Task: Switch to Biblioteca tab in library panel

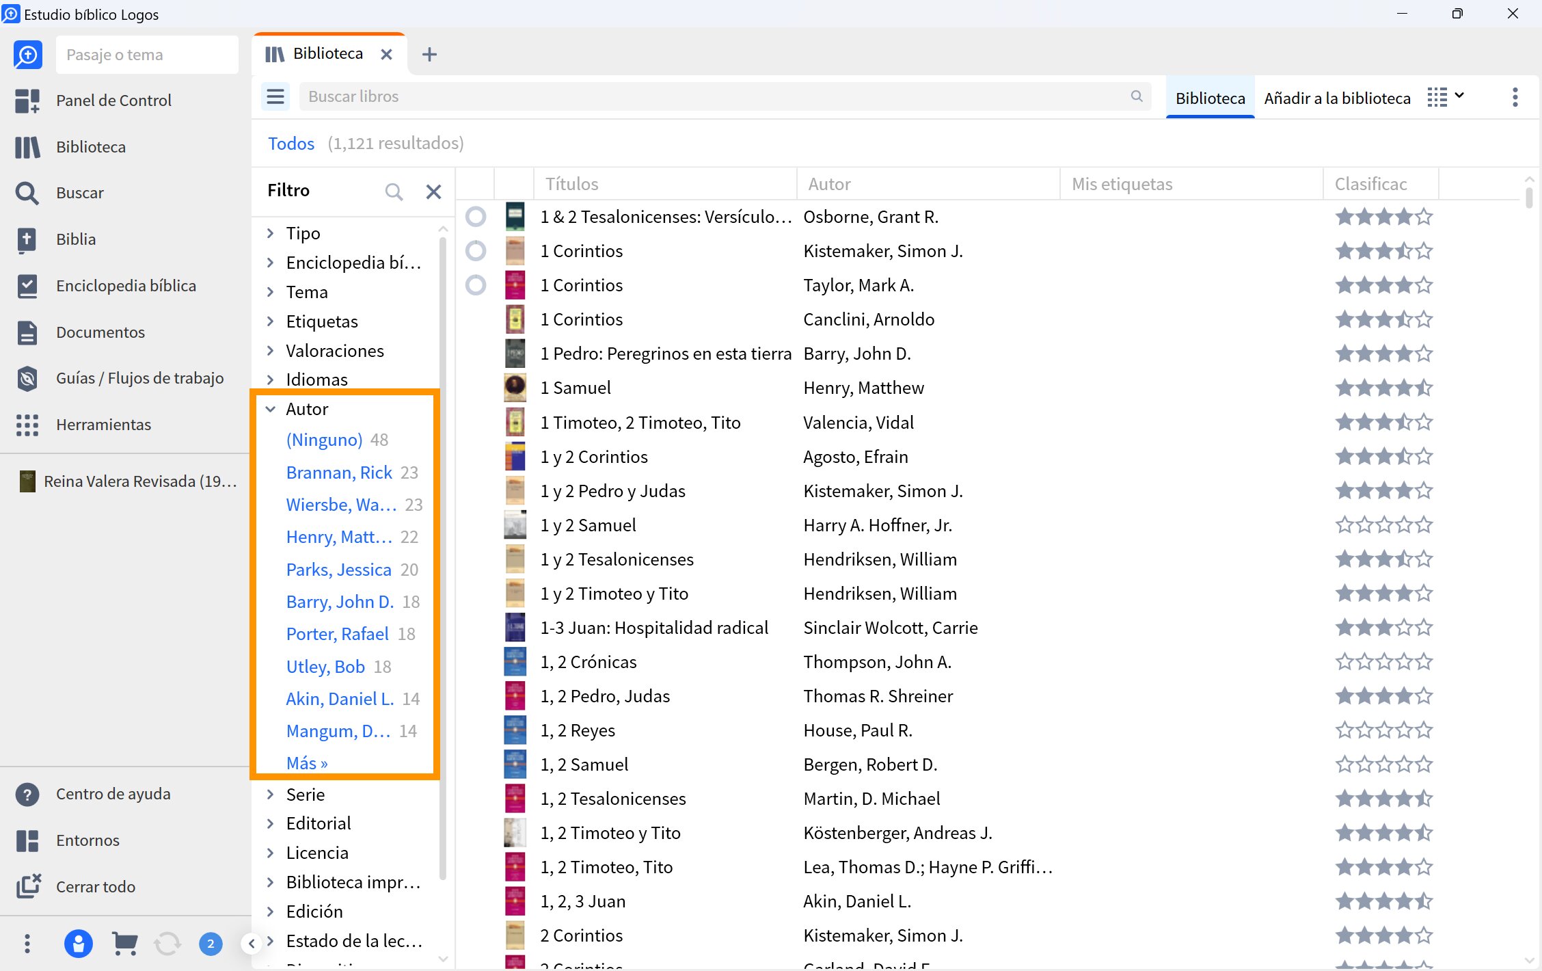Action: [1210, 98]
